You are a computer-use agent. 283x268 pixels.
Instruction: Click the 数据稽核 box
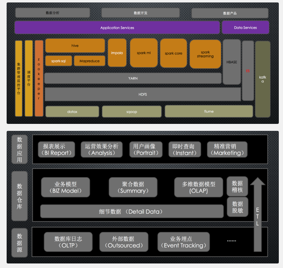pyautogui.click(x=237, y=186)
